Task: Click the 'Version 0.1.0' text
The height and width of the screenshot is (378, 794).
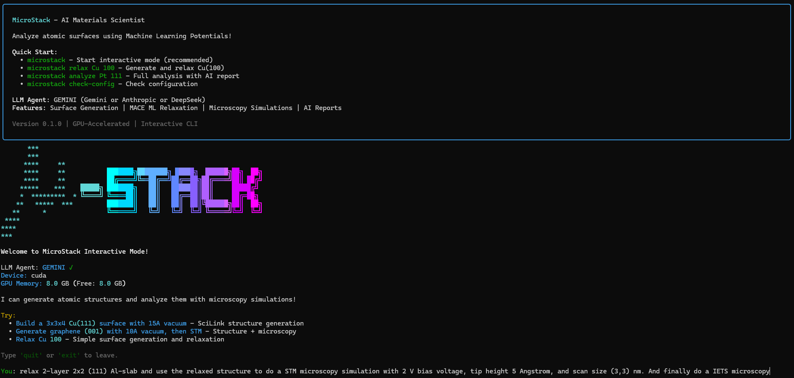Action: click(37, 124)
